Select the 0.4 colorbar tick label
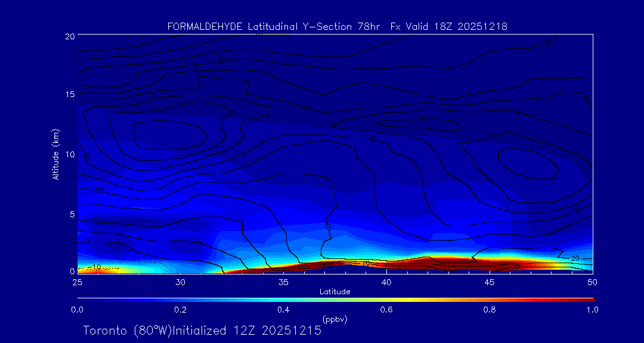This screenshot has height=343, width=644. [x=283, y=310]
